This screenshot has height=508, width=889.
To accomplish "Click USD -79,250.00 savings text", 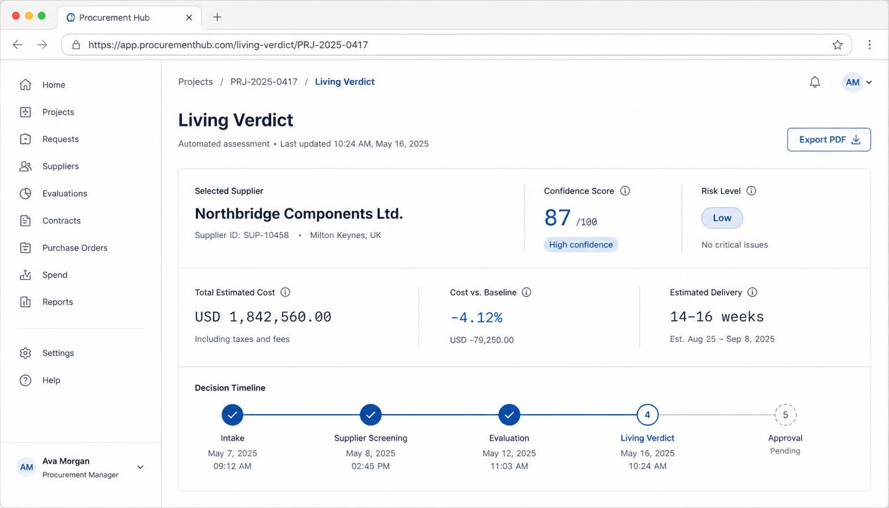I will coord(482,340).
